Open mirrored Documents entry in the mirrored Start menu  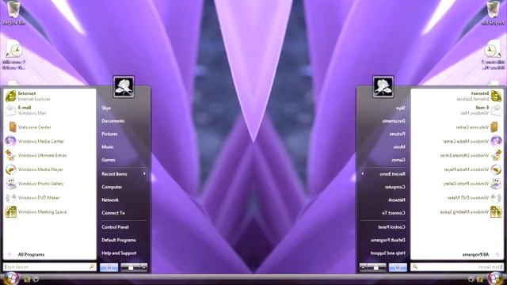(x=394, y=121)
